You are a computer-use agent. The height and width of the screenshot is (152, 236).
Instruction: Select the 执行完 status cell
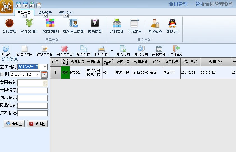tap(172, 73)
